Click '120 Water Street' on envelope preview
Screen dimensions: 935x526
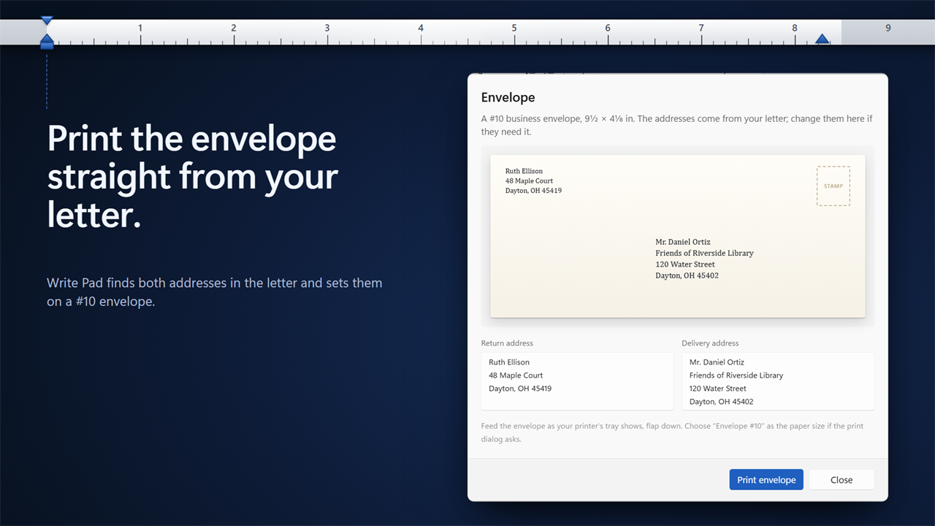tap(685, 264)
